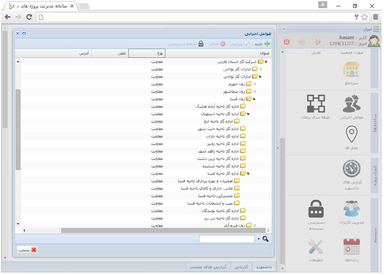Image resolution: width=384 pixels, height=275 pixels.
Task: Collapse the شرکت گاز استان فارس node
Action: tap(266, 62)
